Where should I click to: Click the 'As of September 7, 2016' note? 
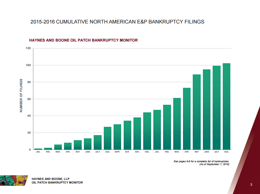214,164
